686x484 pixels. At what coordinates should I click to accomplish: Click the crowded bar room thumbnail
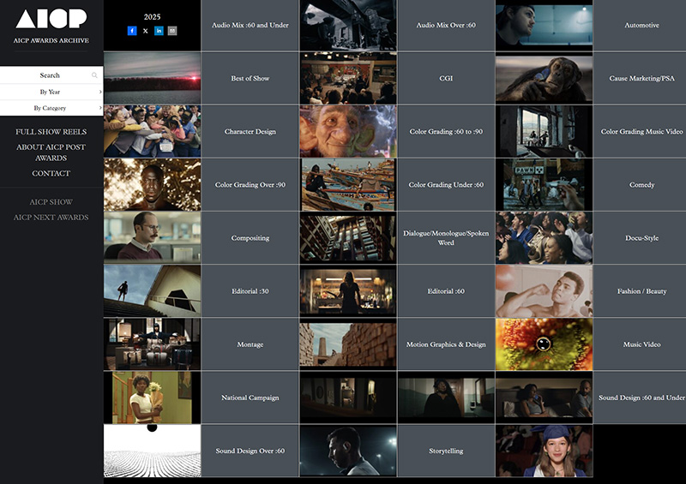tap(348, 78)
